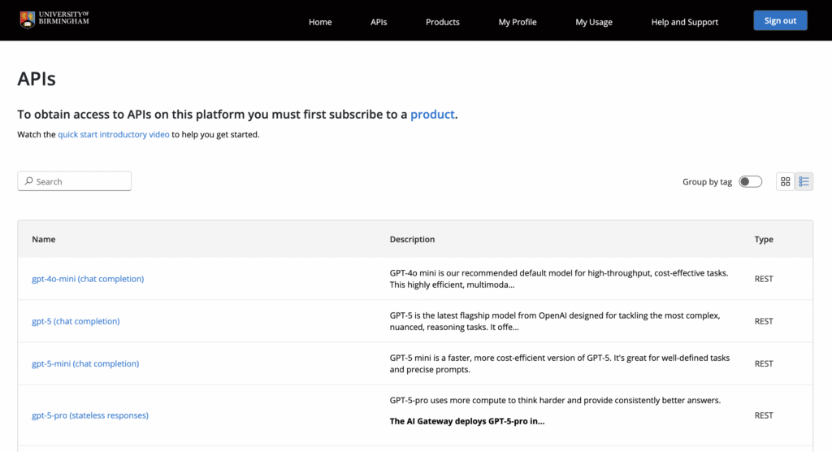Viewport: 832px width, 452px height.
Task: Click the Type column header
Action: pos(764,239)
